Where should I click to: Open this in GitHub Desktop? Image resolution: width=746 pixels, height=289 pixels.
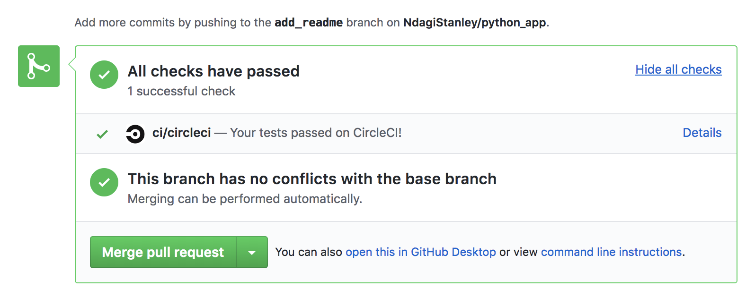(x=421, y=252)
